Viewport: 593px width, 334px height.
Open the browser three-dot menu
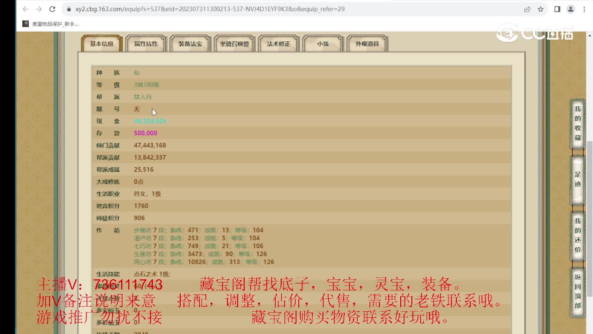[x=585, y=9]
